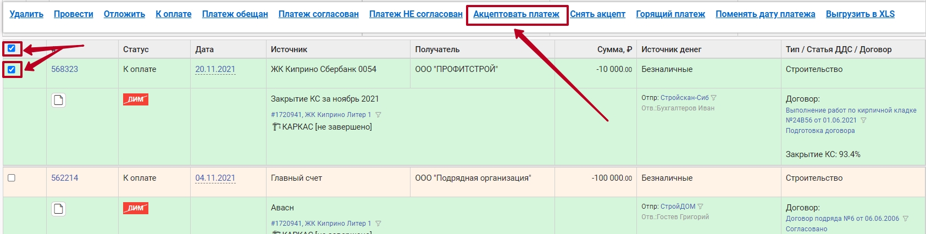Click crane icon beside КАРКАС [не завершено]
The image size is (926, 234).
pos(276,127)
